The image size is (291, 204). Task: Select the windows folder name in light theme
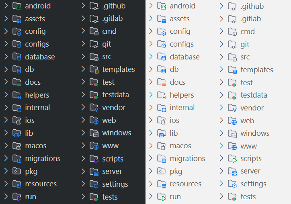(x=255, y=133)
